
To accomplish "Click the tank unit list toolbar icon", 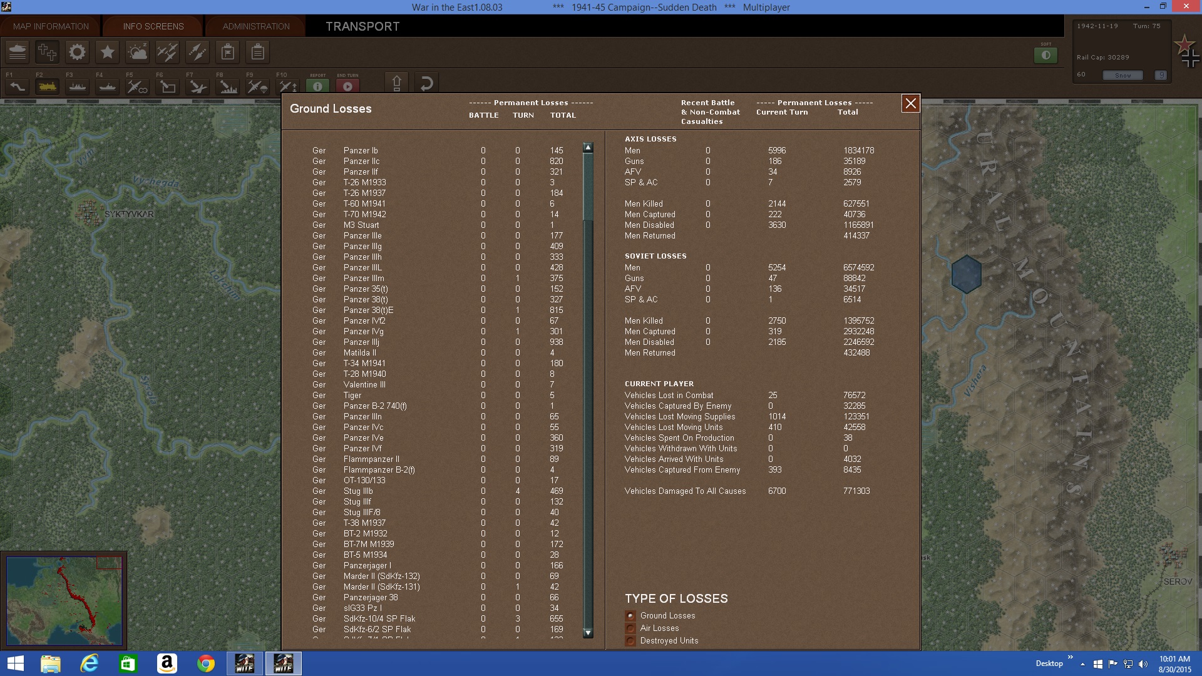I will (x=18, y=52).
